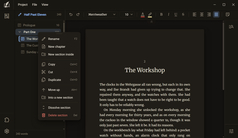This screenshot has width=238, height=138.
Task: Click the quill app logo icon
Action: pos(7,5)
